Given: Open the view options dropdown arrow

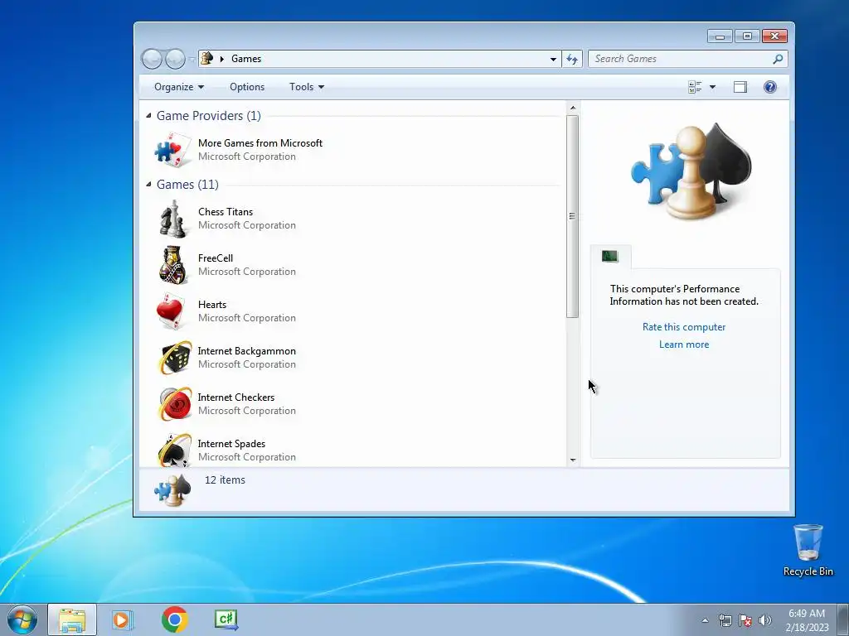Looking at the screenshot, I should pyautogui.click(x=712, y=87).
